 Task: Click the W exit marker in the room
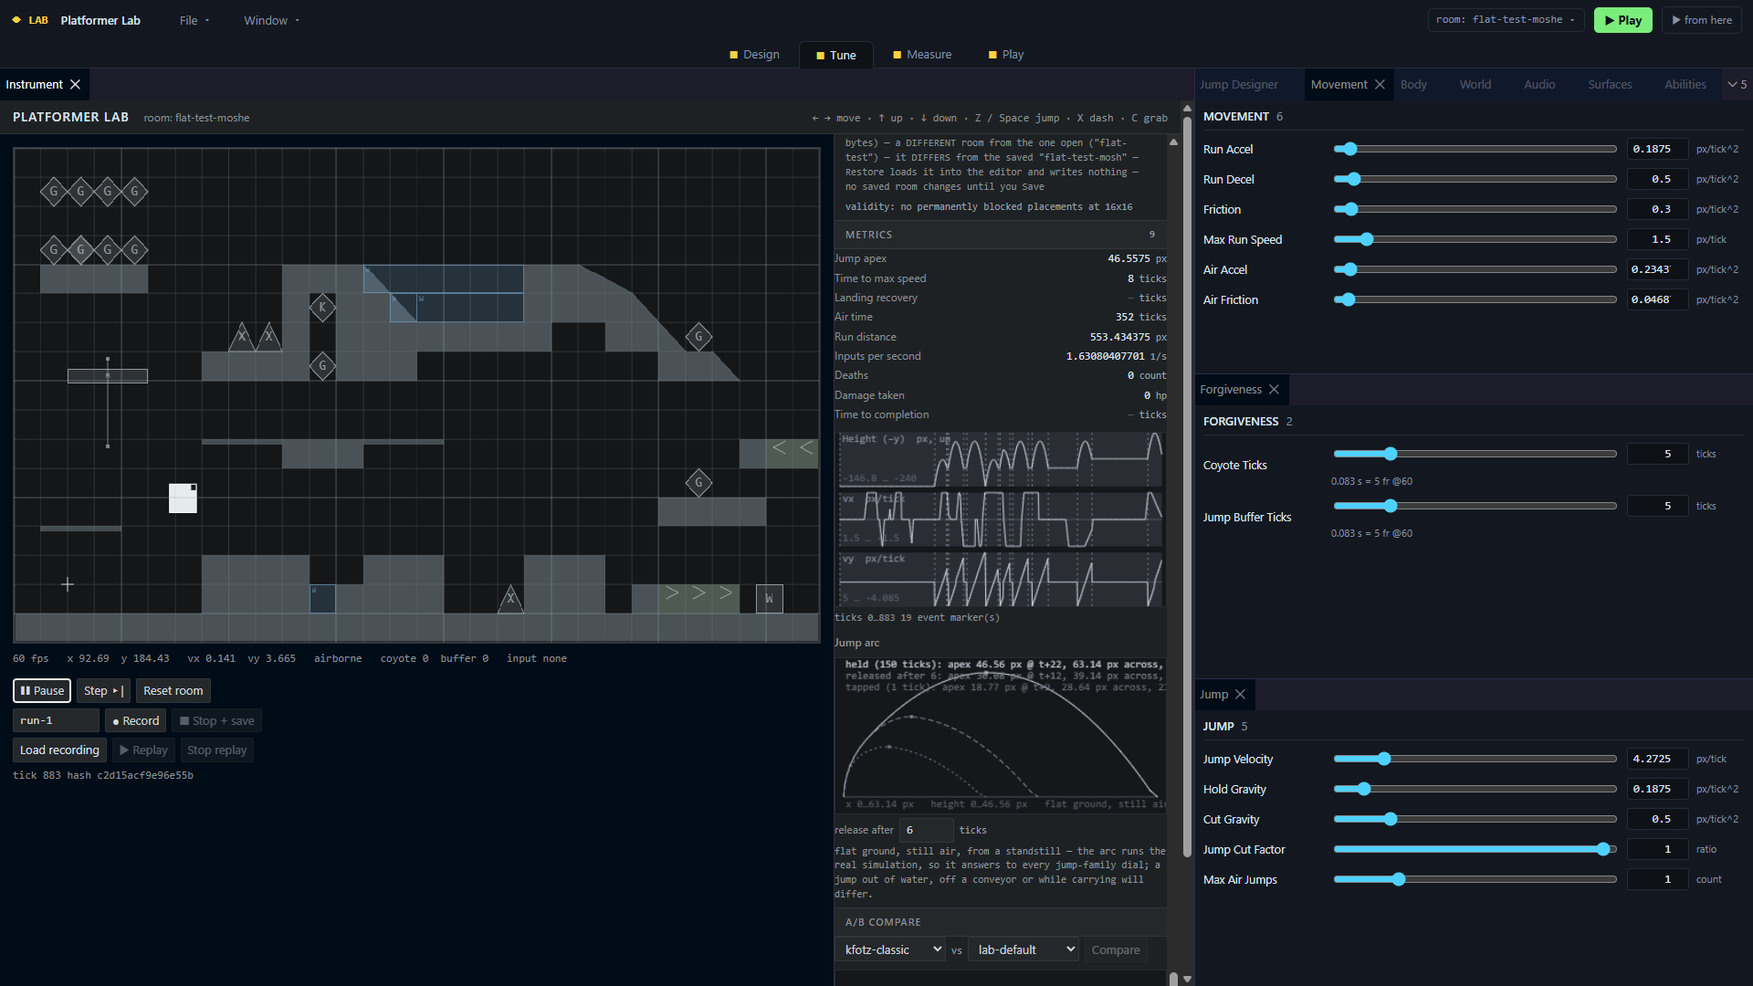coord(769,599)
